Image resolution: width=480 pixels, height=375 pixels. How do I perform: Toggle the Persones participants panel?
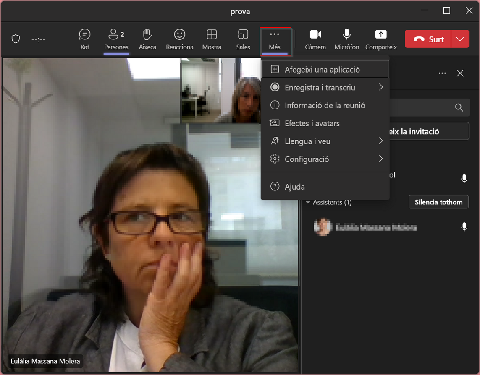[x=116, y=39]
